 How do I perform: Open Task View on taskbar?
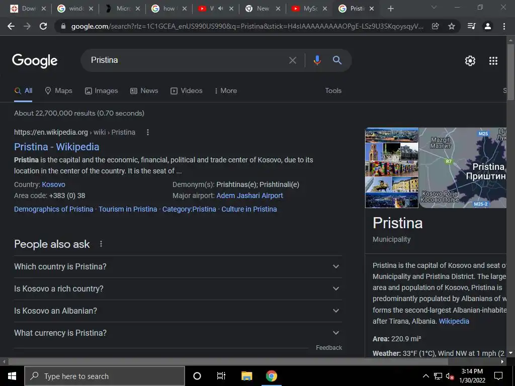coord(221,376)
